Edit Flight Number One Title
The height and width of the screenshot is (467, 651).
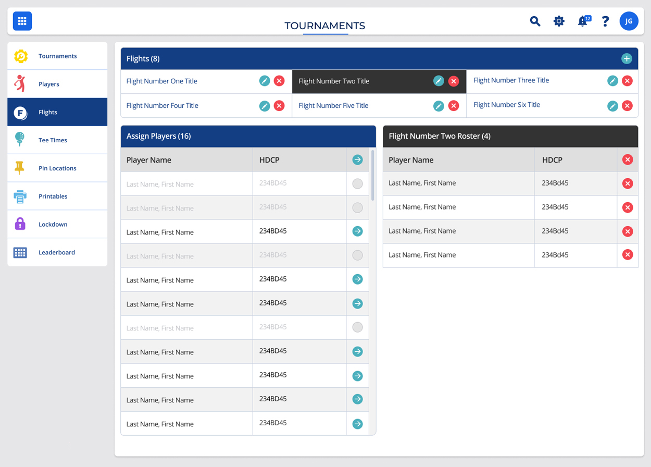click(x=265, y=81)
